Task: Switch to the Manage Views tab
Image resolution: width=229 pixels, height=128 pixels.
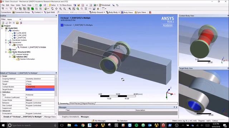Action: tap(50, 117)
